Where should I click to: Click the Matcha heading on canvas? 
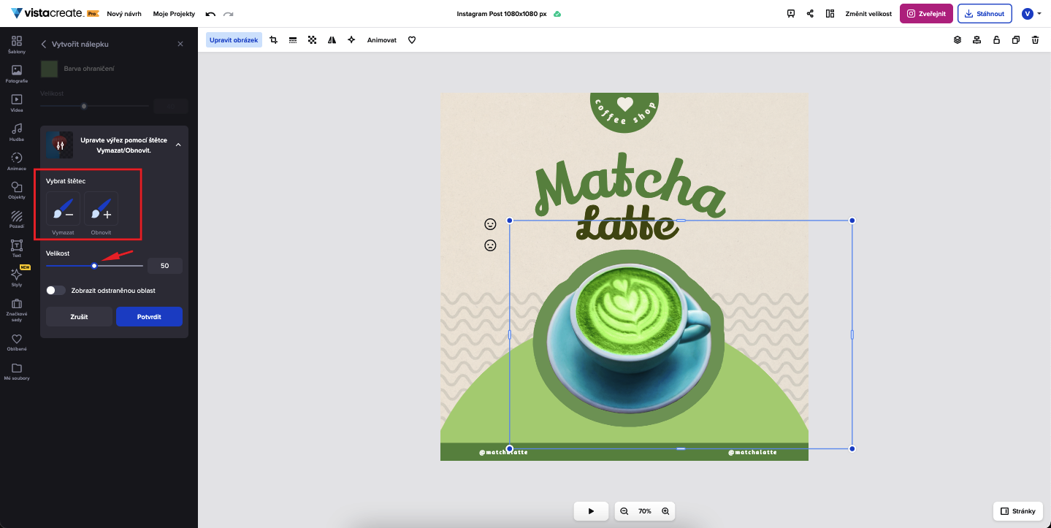(x=630, y=186)
